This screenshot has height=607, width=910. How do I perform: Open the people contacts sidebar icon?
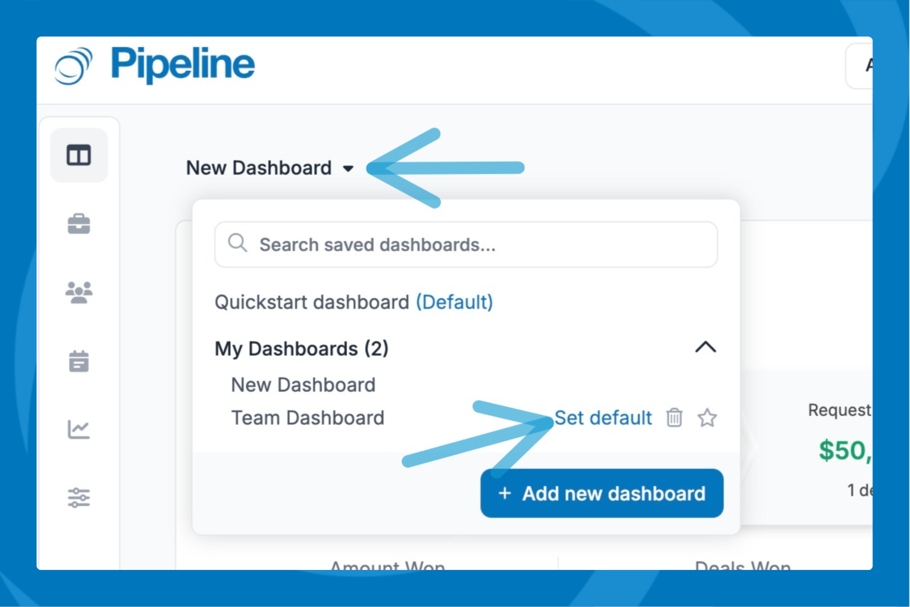79,292
